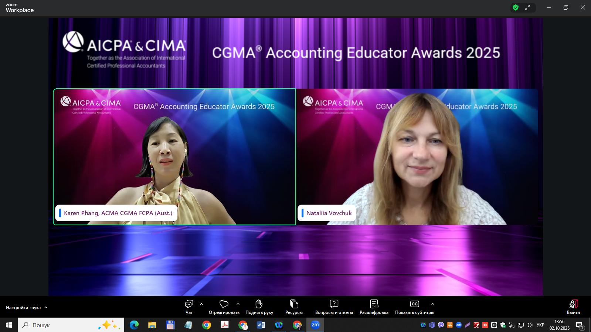Open Zoom tray icon
This screenshot has height=332, width=591.
point(459,325)
